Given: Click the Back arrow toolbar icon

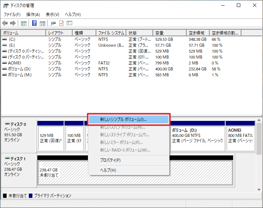Looking at the screenshot, I should coord(5,23).
